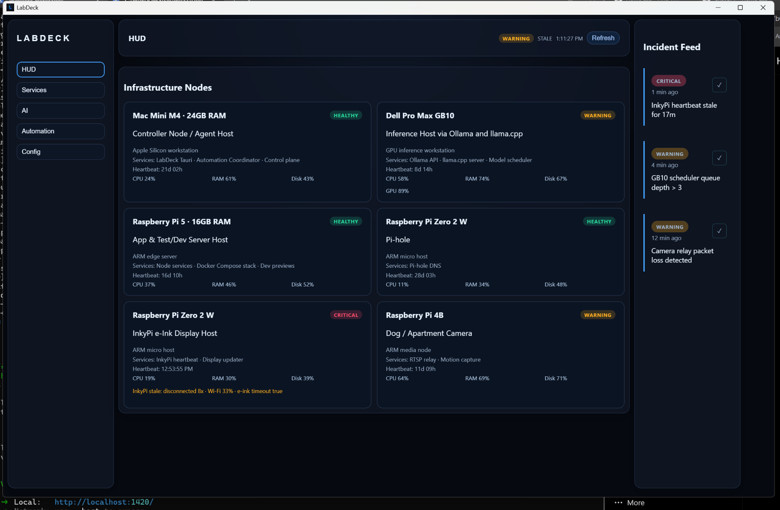This screenshot has width=780, height=510.
Task: Click 'Camera relay packet loss detected' text
Action: [682, 256]
